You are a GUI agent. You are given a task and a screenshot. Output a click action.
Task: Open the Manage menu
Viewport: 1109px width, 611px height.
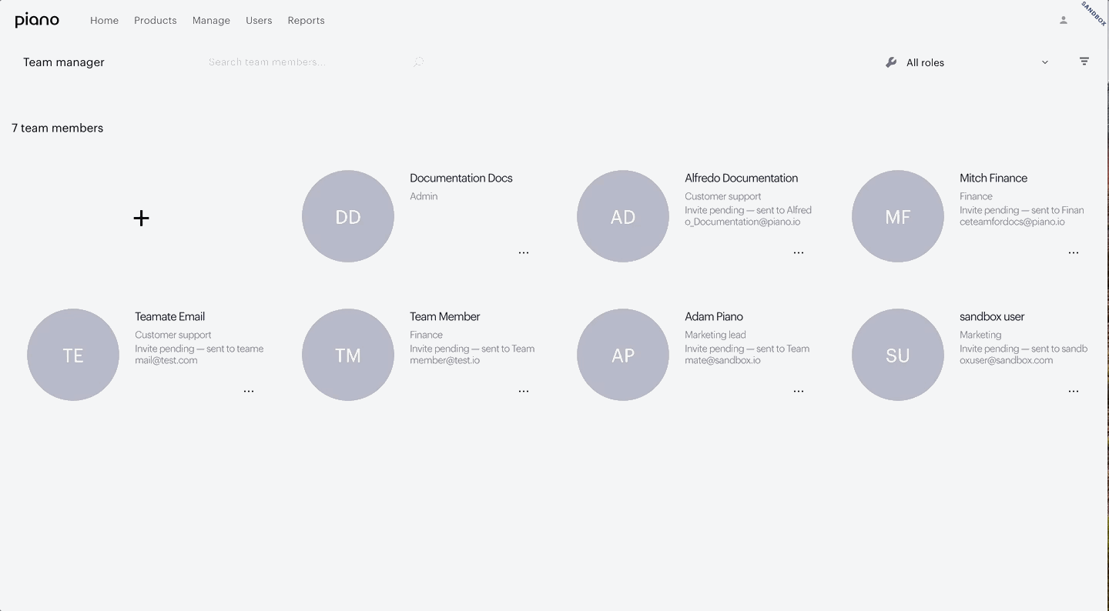pos(211,21)
